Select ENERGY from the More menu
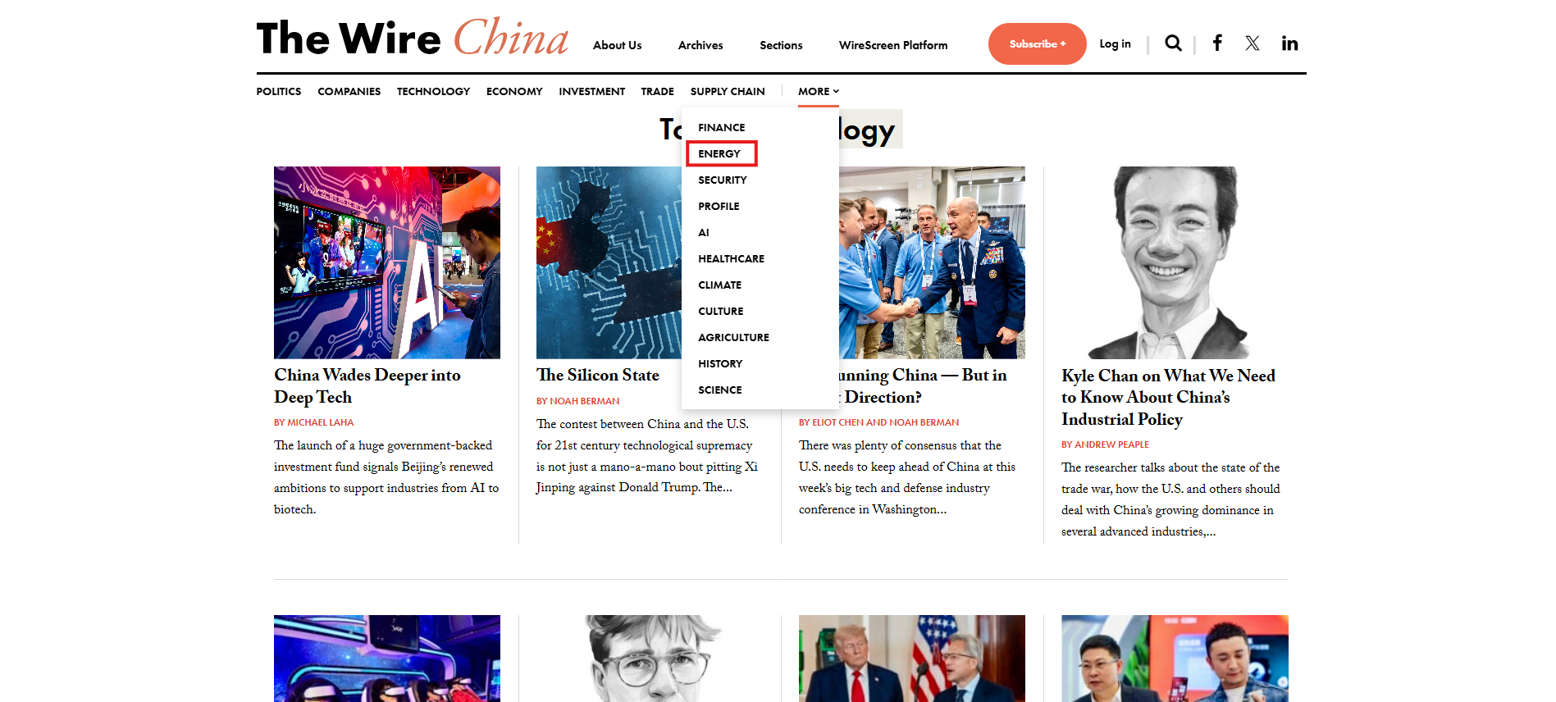1556x702 pixels. coord(719,153)
